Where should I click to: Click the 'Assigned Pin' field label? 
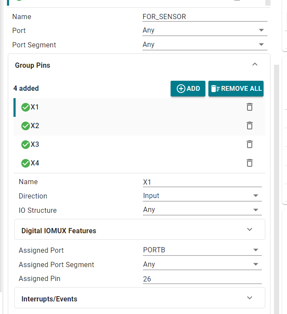pos(40,278)
